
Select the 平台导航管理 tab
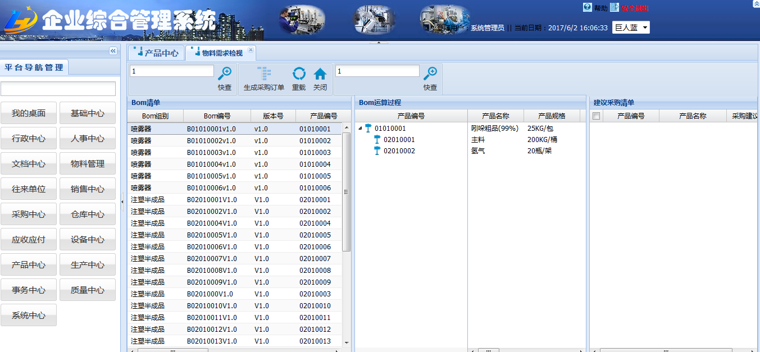pyautogui.click(x=34, y=67)
